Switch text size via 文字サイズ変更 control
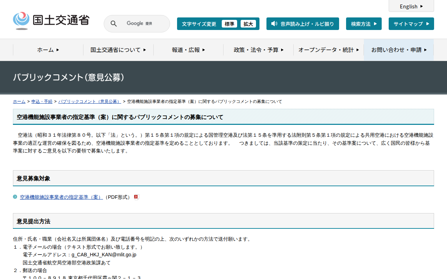Screen dimensions: 447x279 tap(200, 24)
